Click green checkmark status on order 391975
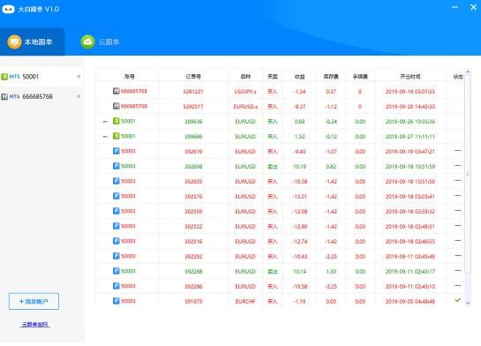Screen dimensions: 481x346 point(458,300)
